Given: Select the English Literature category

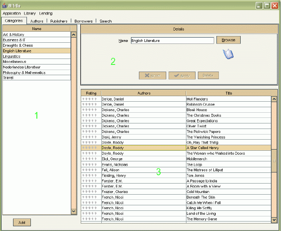Looking at the screenshot, I should point(37,51).
